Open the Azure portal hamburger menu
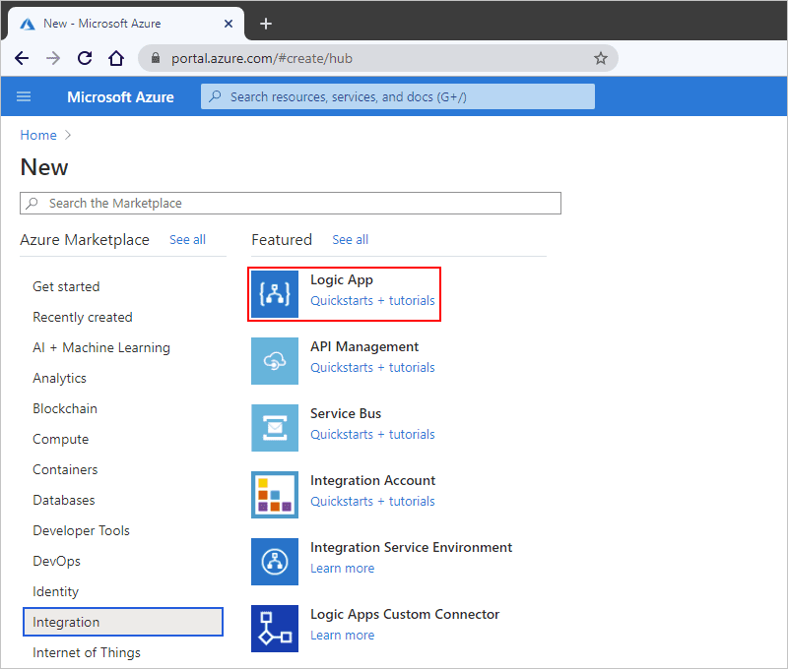Viewport: 788px width, 669px height. [24, 96]
